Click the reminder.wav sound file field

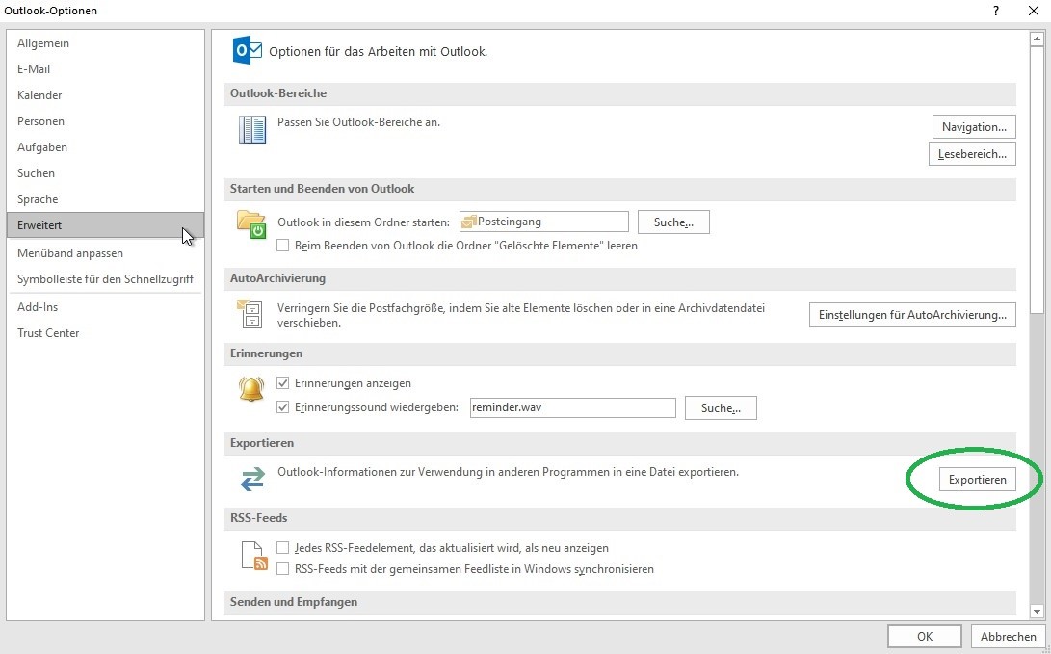tap(573, 407)
